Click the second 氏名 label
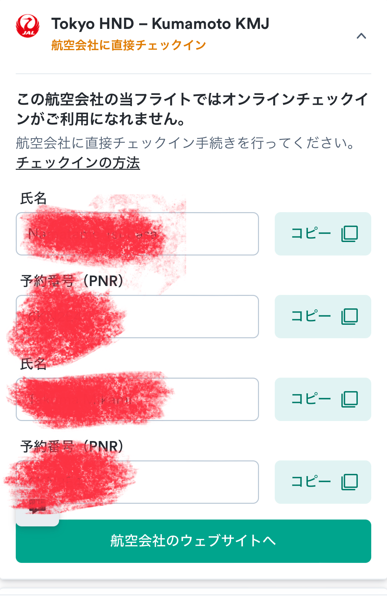 tap(33, 364)
